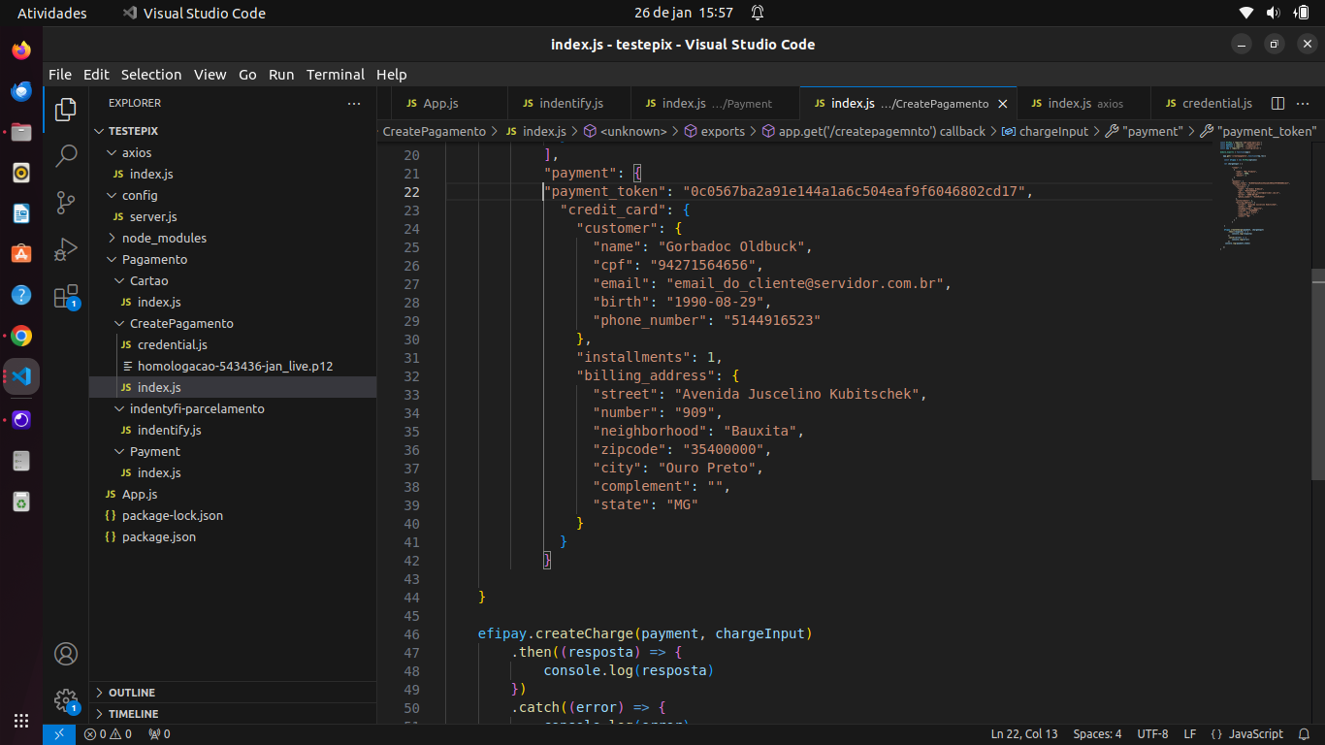
Task: Launch Firefox from the Ubuntu dock
Action: tap(21, 50)
